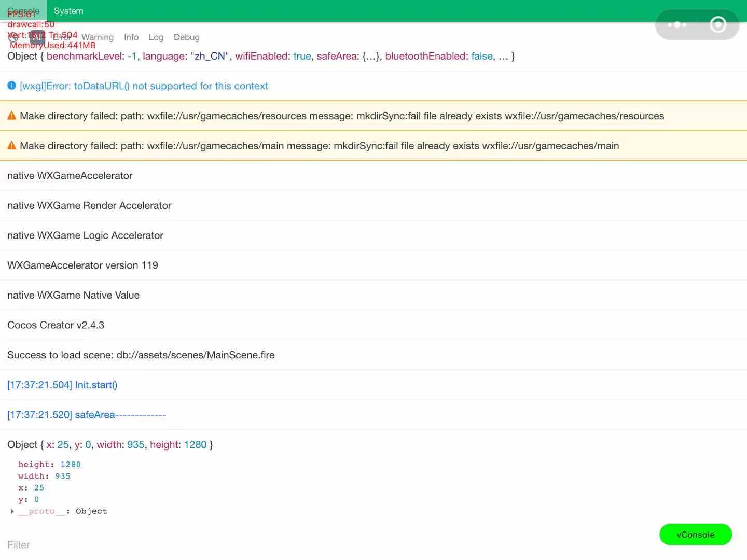The image size is (747, 560).
Task: Tap the mini program close circle icon
Action: click(x=718, y=24)
